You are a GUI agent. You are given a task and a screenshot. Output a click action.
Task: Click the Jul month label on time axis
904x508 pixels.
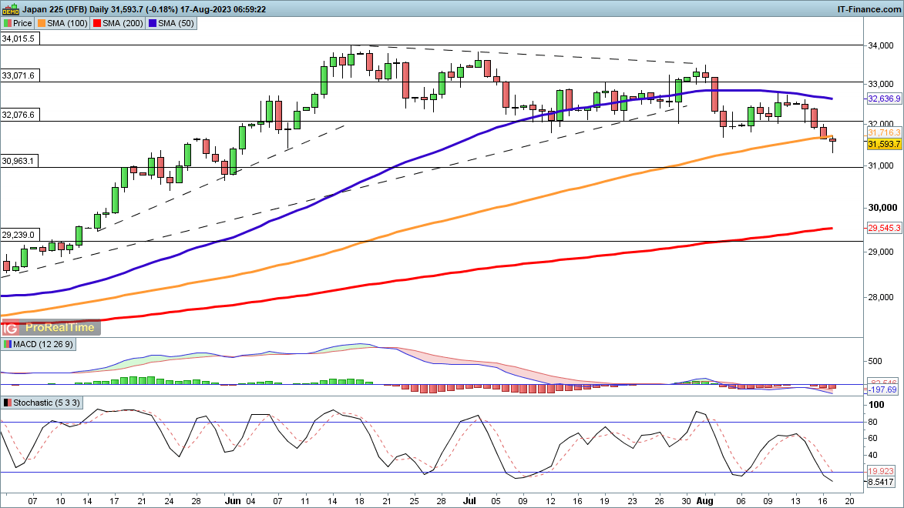pos(469,500)
